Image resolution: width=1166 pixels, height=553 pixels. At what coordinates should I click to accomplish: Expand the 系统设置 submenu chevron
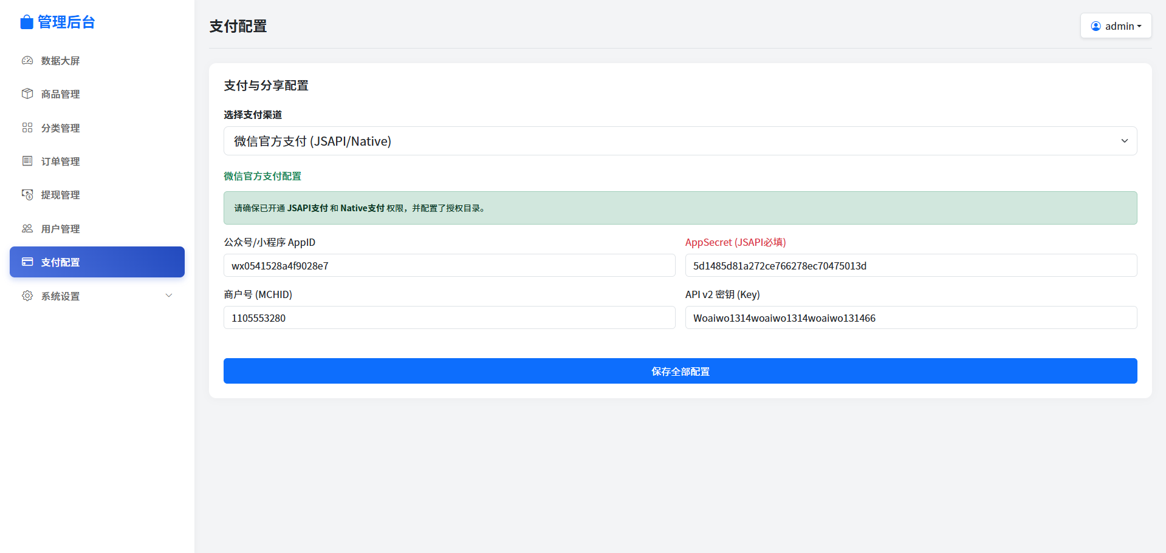coord(169,296)
